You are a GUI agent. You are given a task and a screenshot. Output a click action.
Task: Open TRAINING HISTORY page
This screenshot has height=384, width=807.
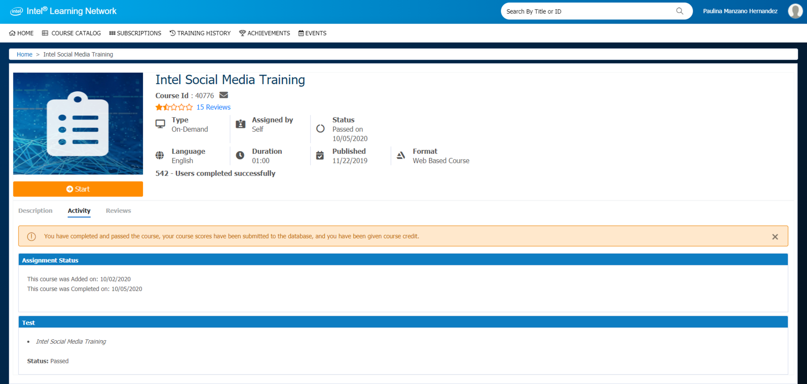point(200,33)
